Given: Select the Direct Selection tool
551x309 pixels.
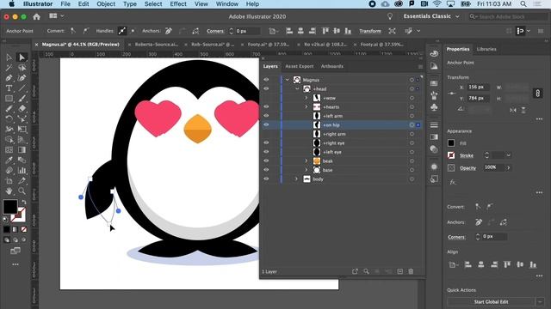Looking at the screenshot, I should click(x=22, y=58).
